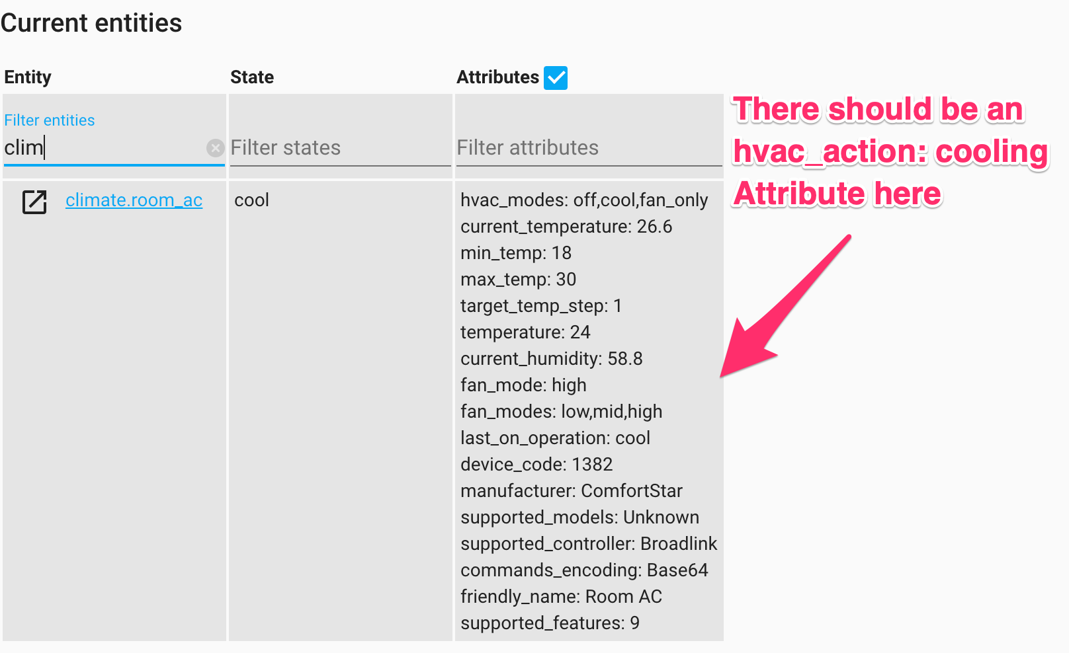Click the Current entities page heading
Viewport: 1069px width, 653px height.
[92, 22]
